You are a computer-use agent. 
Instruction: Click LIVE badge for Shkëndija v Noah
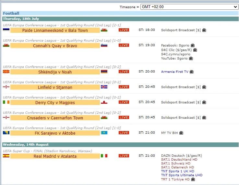pos(124,72)
